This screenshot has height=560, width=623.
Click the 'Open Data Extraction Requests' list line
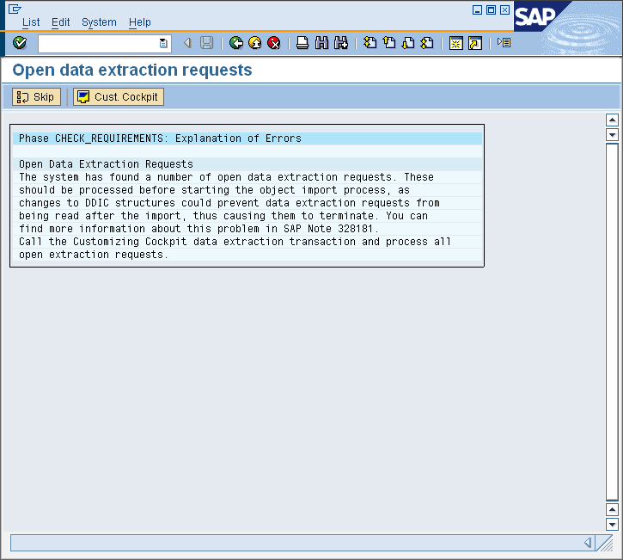[x=247, y=163]
